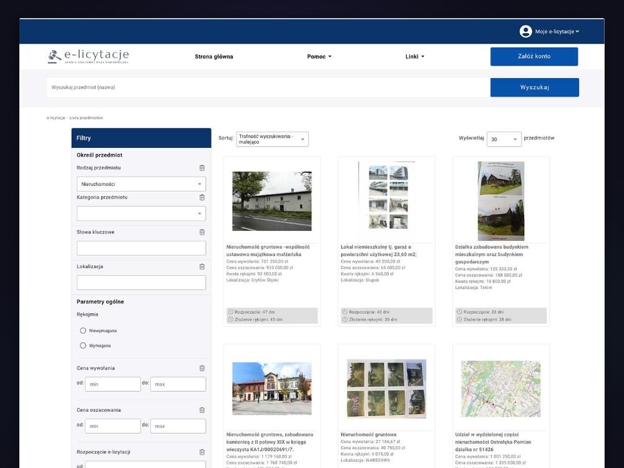Clear the Lokalizacja filter trash icon

pyautogui.click(x=202, y=266)
